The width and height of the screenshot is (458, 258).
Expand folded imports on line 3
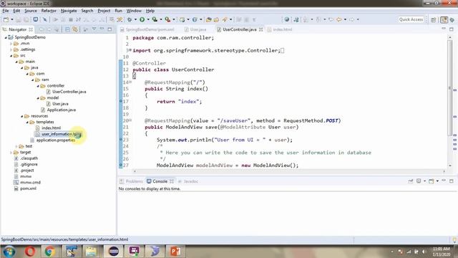point(130,50)
